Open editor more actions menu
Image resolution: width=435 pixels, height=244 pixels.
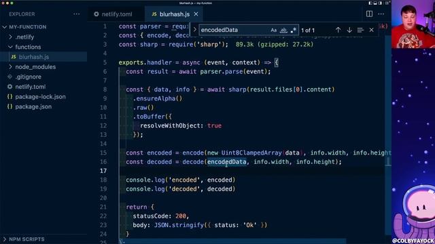pos(381,14)
